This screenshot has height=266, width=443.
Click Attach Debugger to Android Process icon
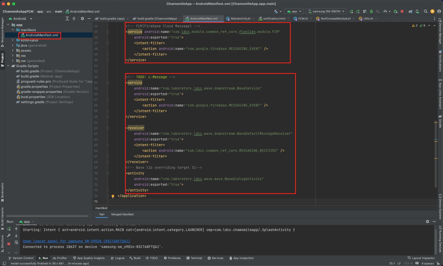click(x=395, y=11)
